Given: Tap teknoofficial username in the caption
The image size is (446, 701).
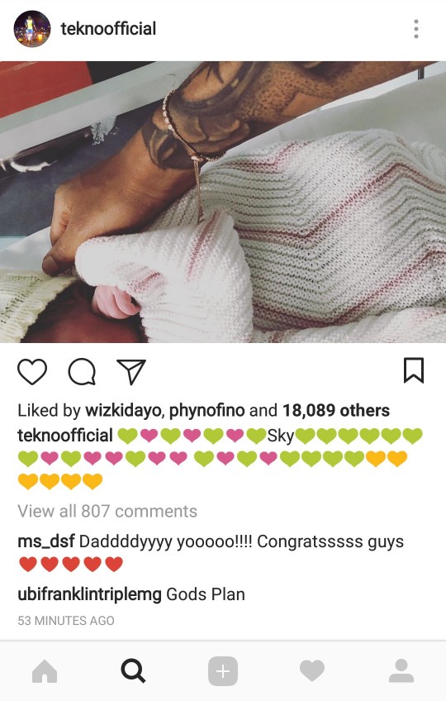Looking at the screenshot, I should click(65, 436).
